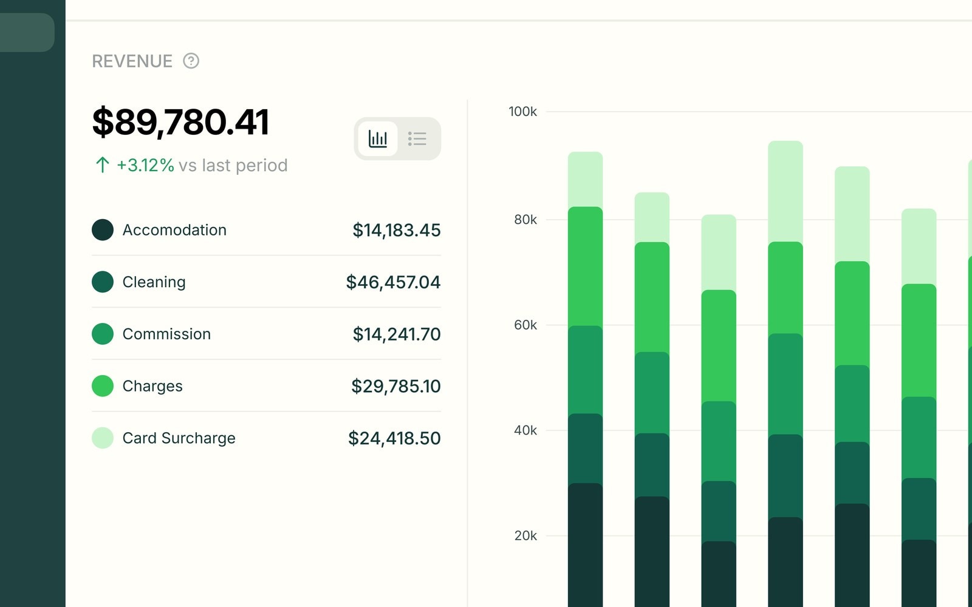Click the Charges bright green dot

click(103, 386)
